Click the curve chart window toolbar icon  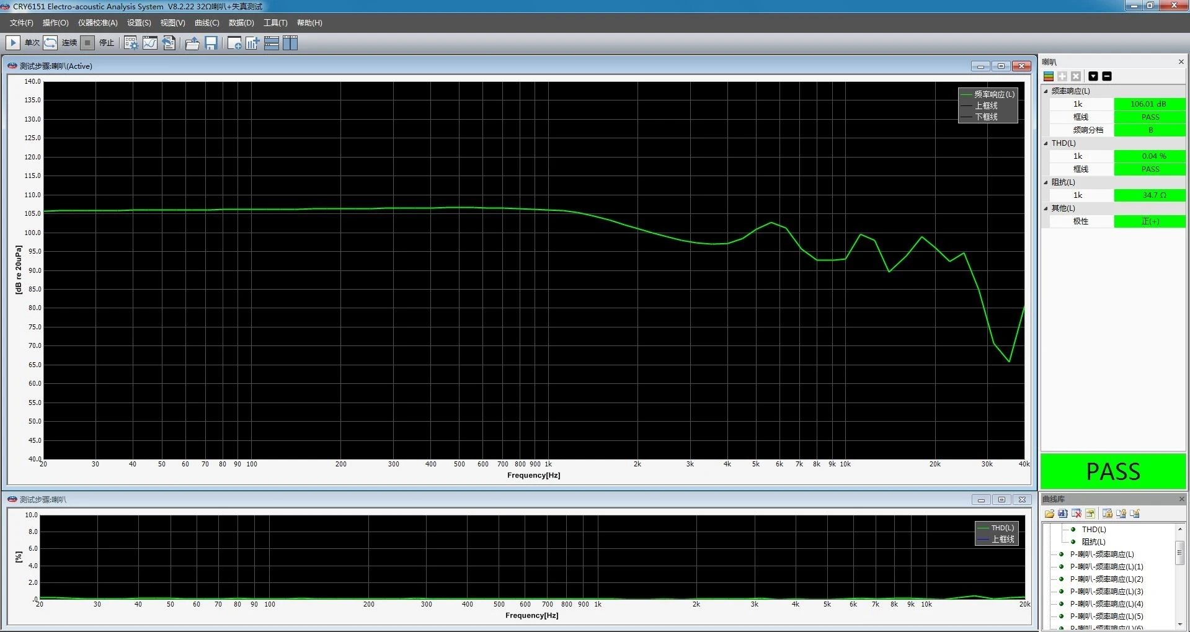(150, 43)
